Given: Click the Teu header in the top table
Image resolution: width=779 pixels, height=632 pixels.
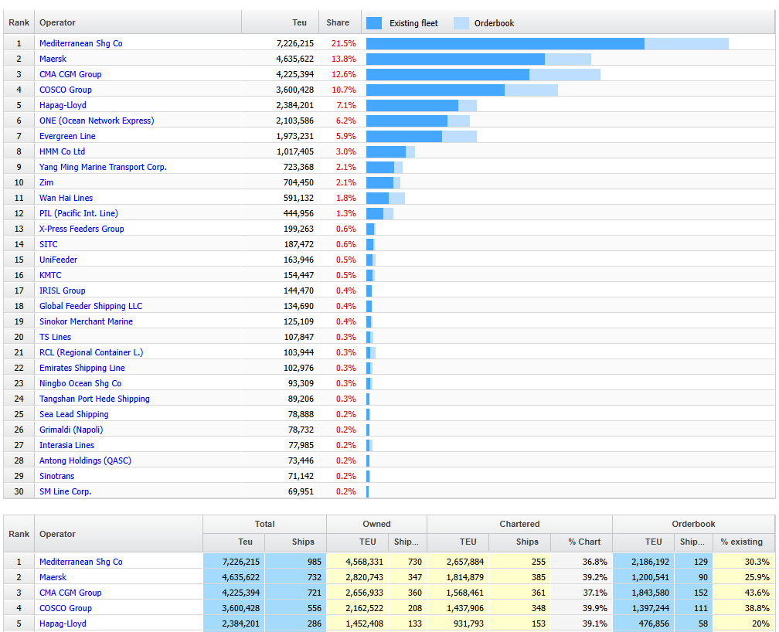Looking at the screenshot, I should 299,22.
